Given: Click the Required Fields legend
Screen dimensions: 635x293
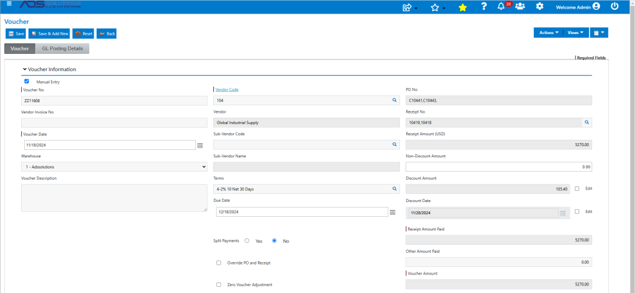Looking at the screenshot, I should pyautogui.click(x=591, y=58).
